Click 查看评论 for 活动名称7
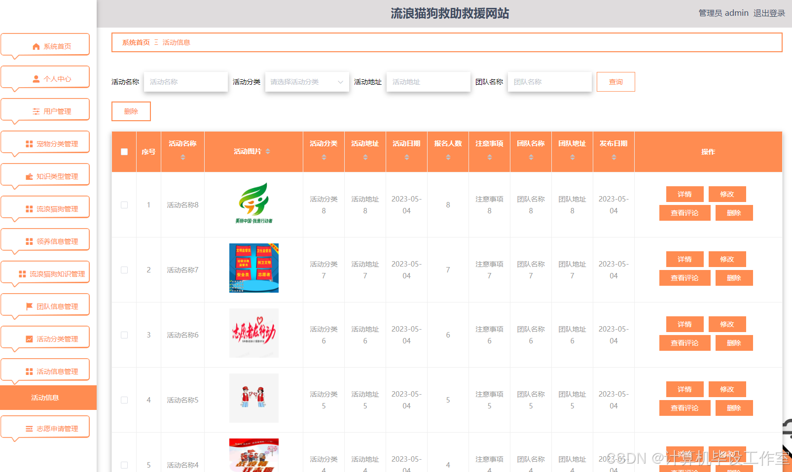792x472 pixels. (685, 278)
